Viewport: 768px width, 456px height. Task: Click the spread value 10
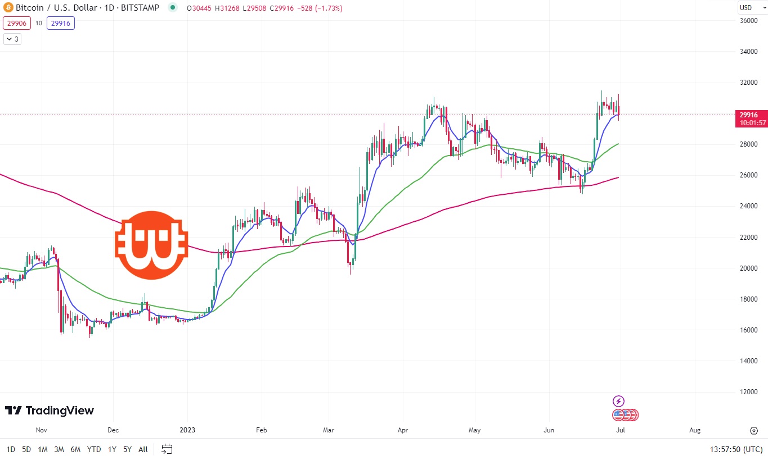[x=39, y=23]
